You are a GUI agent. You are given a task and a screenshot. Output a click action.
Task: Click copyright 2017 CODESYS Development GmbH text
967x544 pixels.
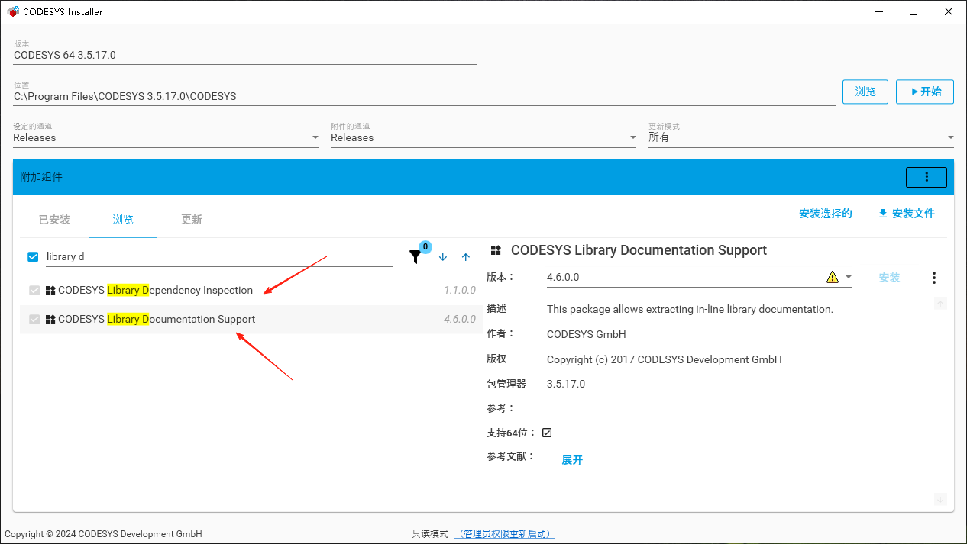coord(665,359)
